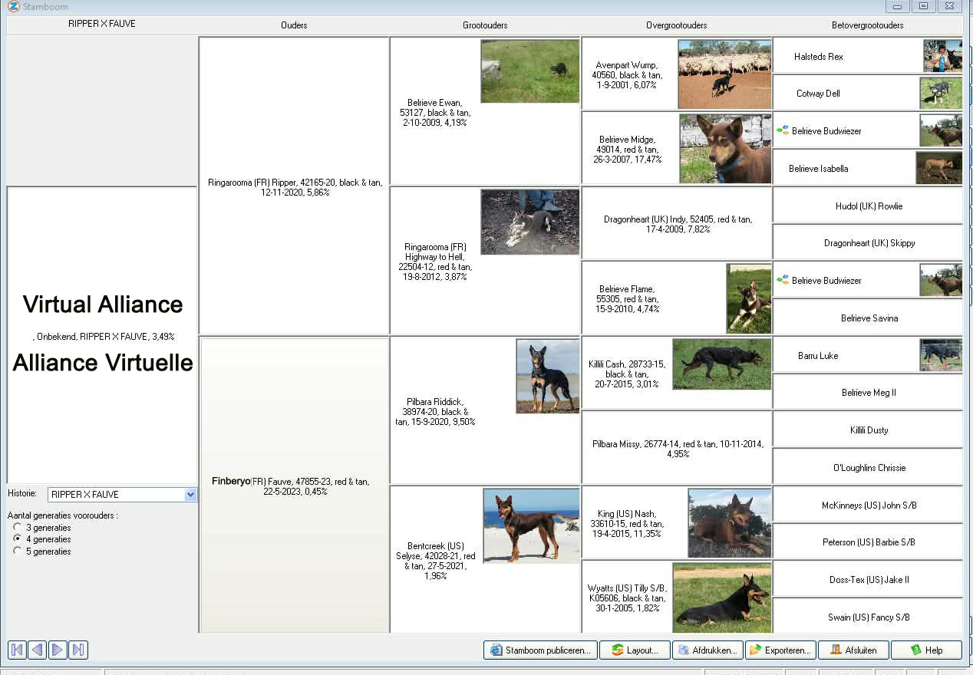Select 5 generaties radio option

pyautogui.click(x=18, y=552)
